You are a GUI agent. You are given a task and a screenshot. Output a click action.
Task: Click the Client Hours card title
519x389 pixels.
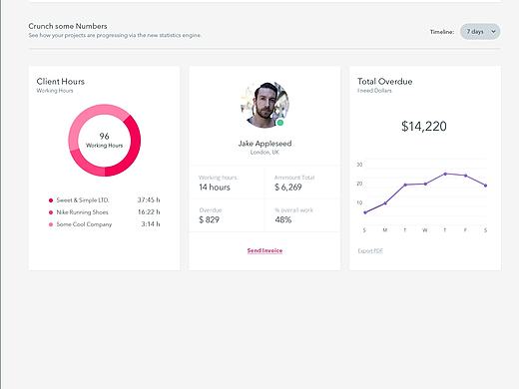coord(61,82)
